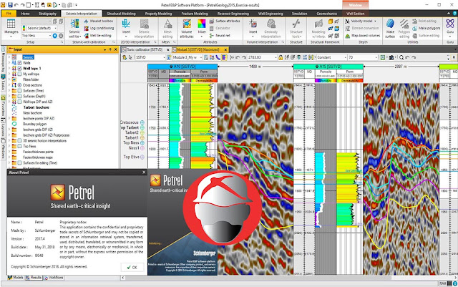The width and height of the screenshot is (458, 287).
Task: Click OK in the About Petrel dialog
Action: pos(132,267)
